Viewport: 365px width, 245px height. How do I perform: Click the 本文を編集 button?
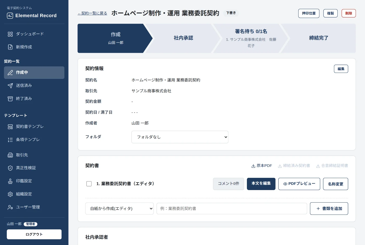coord(261,184)
